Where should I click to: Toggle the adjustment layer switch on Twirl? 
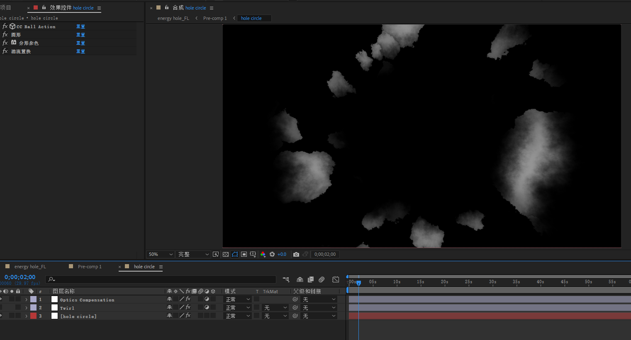[207, 307]
